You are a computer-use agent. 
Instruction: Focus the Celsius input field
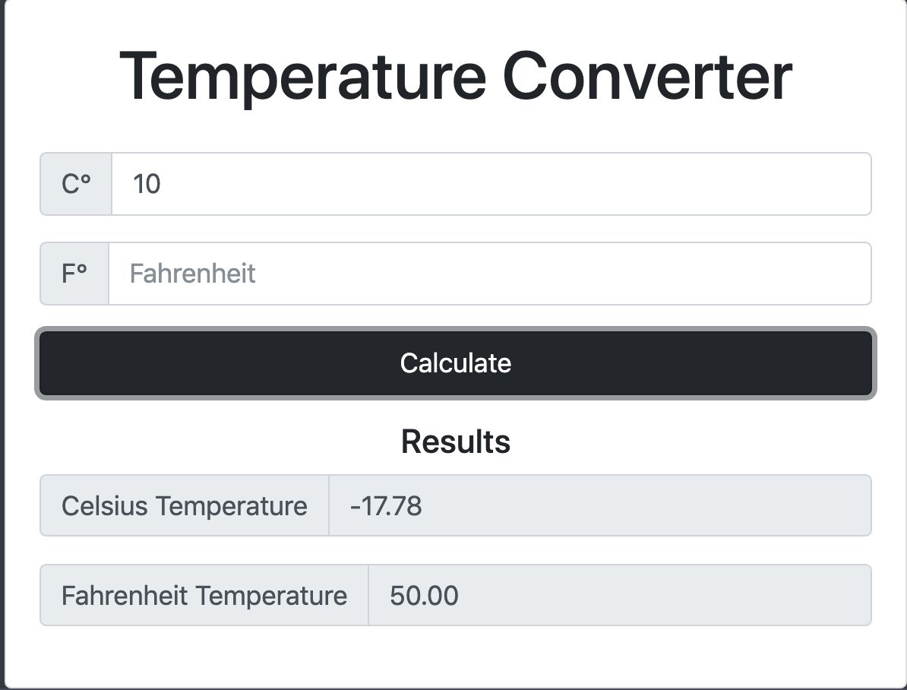click(x=491, y=184)
